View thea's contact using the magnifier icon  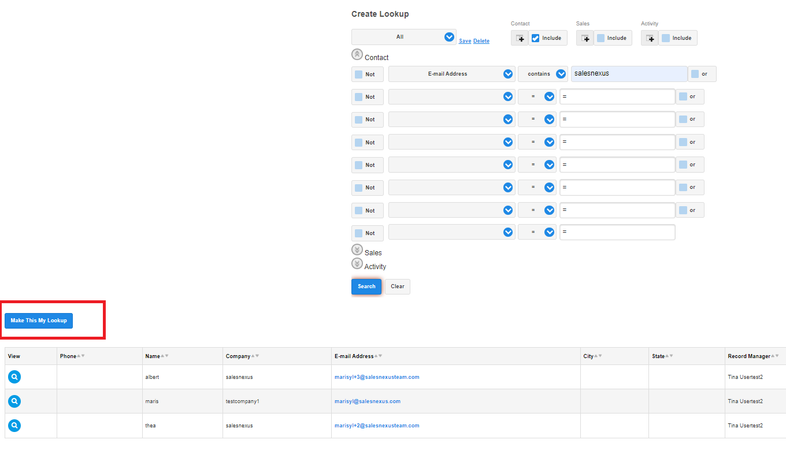(x=14, y=426)
